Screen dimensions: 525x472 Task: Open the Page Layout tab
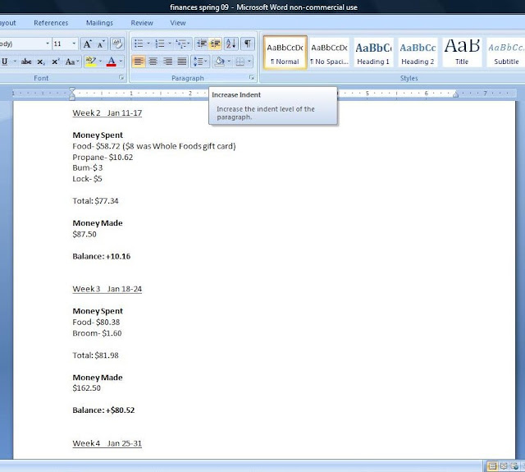[7, 23]
